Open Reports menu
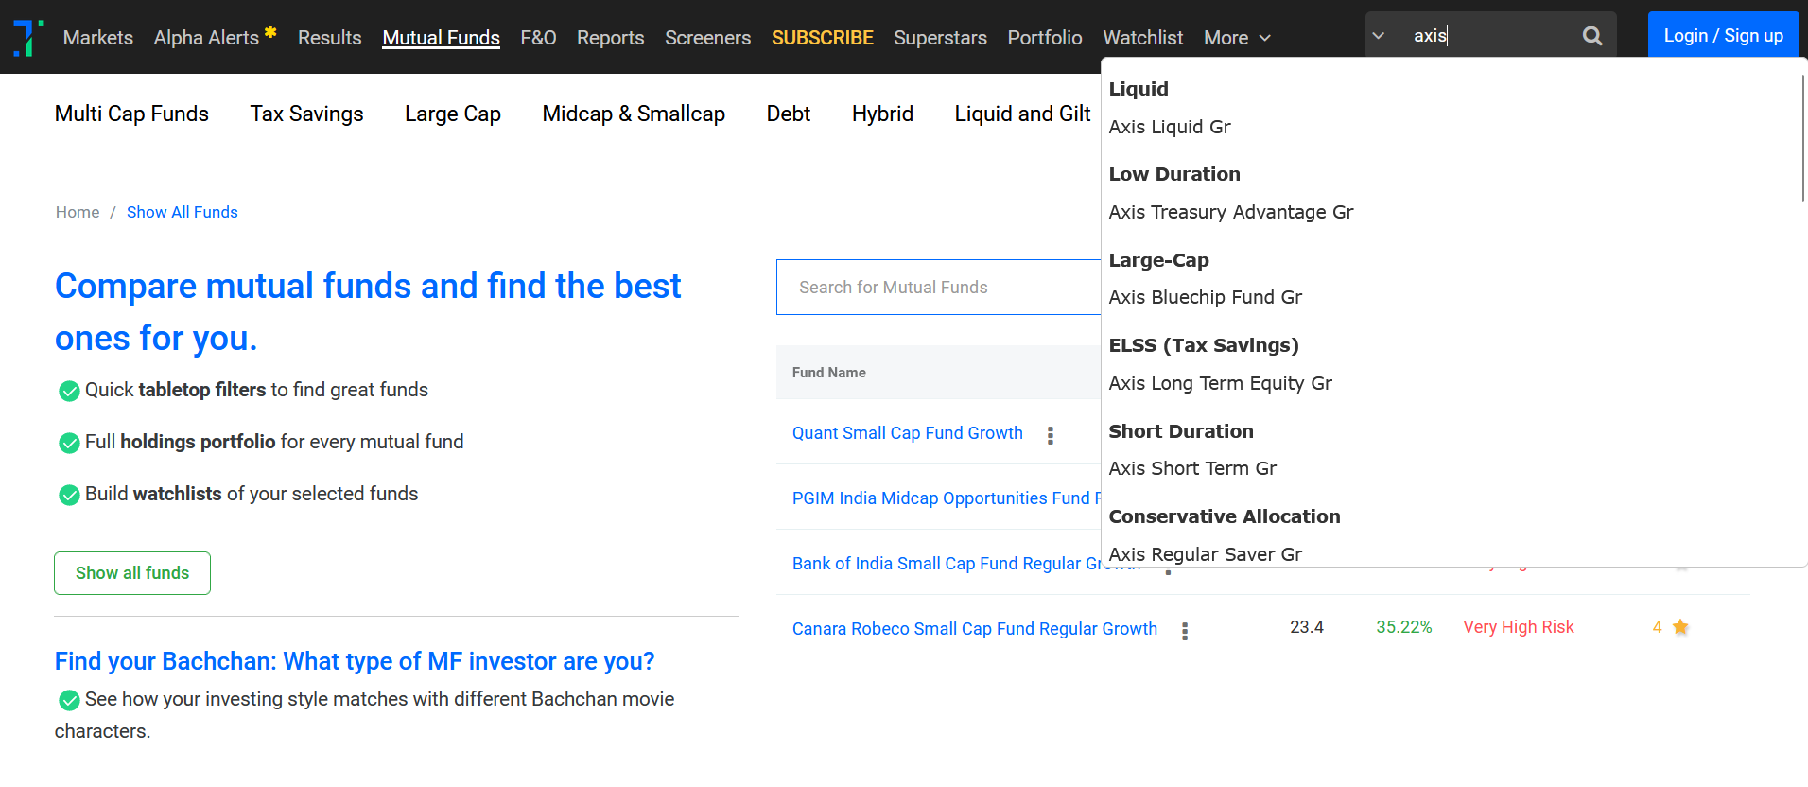 611,38
